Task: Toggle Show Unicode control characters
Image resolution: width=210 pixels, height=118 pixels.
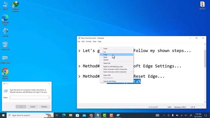Action: click(116, 69)
